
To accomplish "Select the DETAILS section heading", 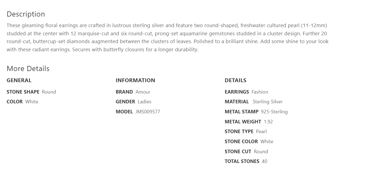I will (236, 81).
